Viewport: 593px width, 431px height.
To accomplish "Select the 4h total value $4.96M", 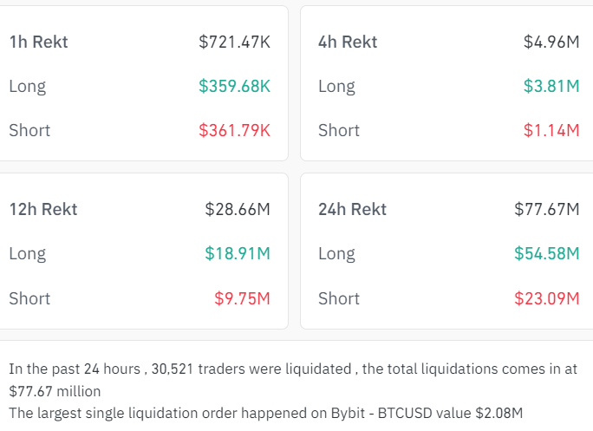I will point(551,42).
